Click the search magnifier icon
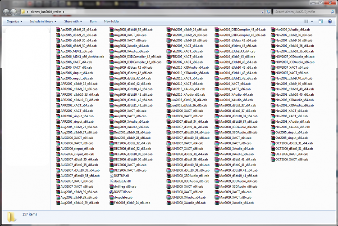The width and height of the screenshot is (338, 226). click(x=332, y=12)
